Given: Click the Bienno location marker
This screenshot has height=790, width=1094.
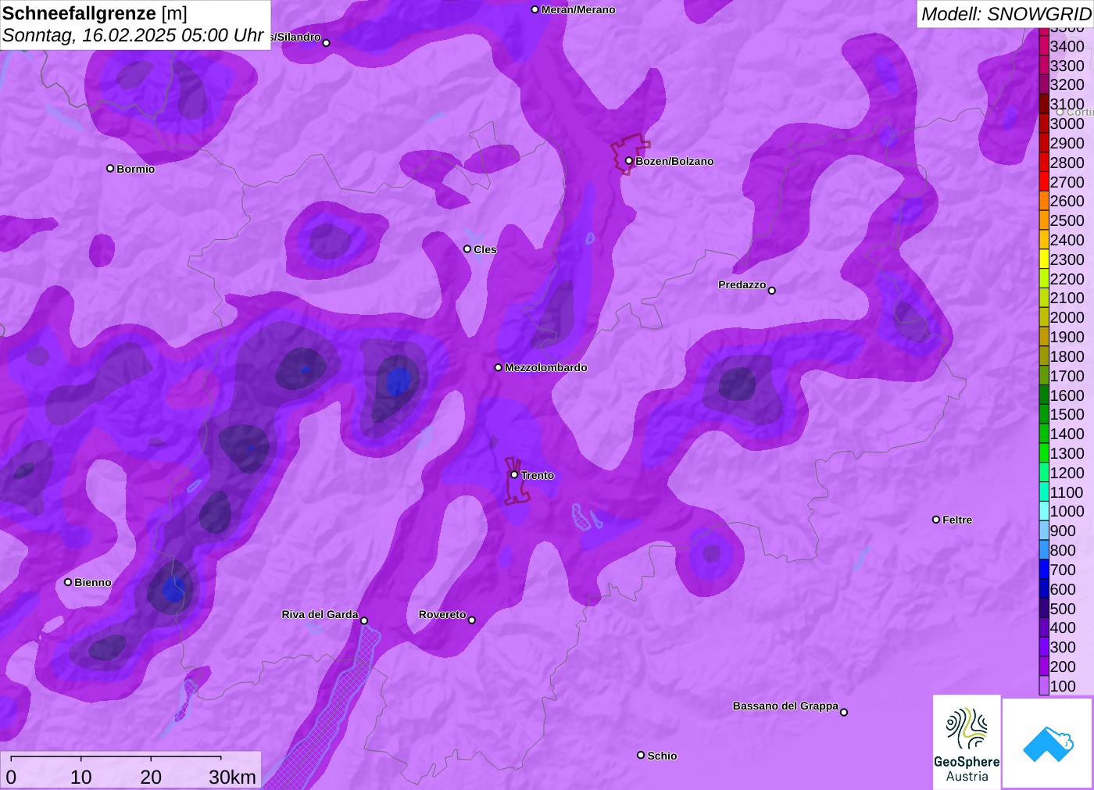Looking at the screenshot, I should coord(68,582).
